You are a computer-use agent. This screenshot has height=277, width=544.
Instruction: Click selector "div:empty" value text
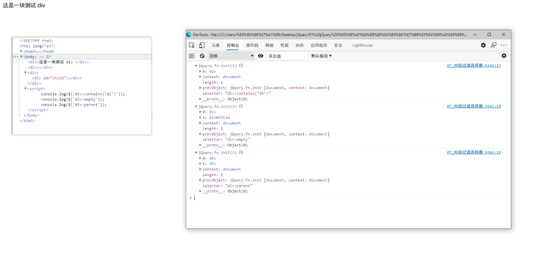238,139
